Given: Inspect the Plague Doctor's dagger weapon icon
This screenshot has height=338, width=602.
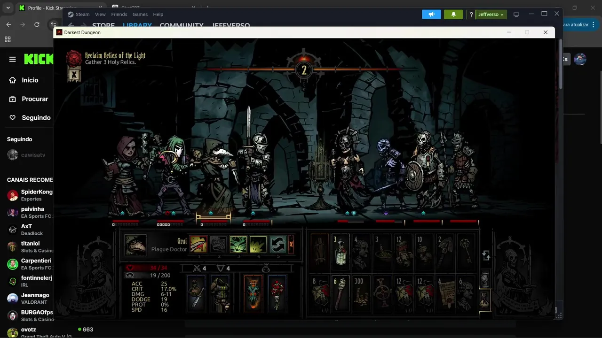Looking at the screenshot, I should pos(196,293).
